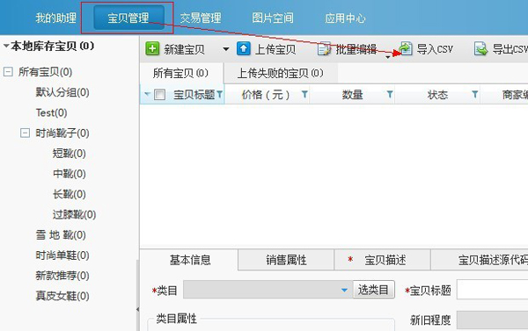Click the 上传宝贝 toolbar button label

(x=275, y=49)
